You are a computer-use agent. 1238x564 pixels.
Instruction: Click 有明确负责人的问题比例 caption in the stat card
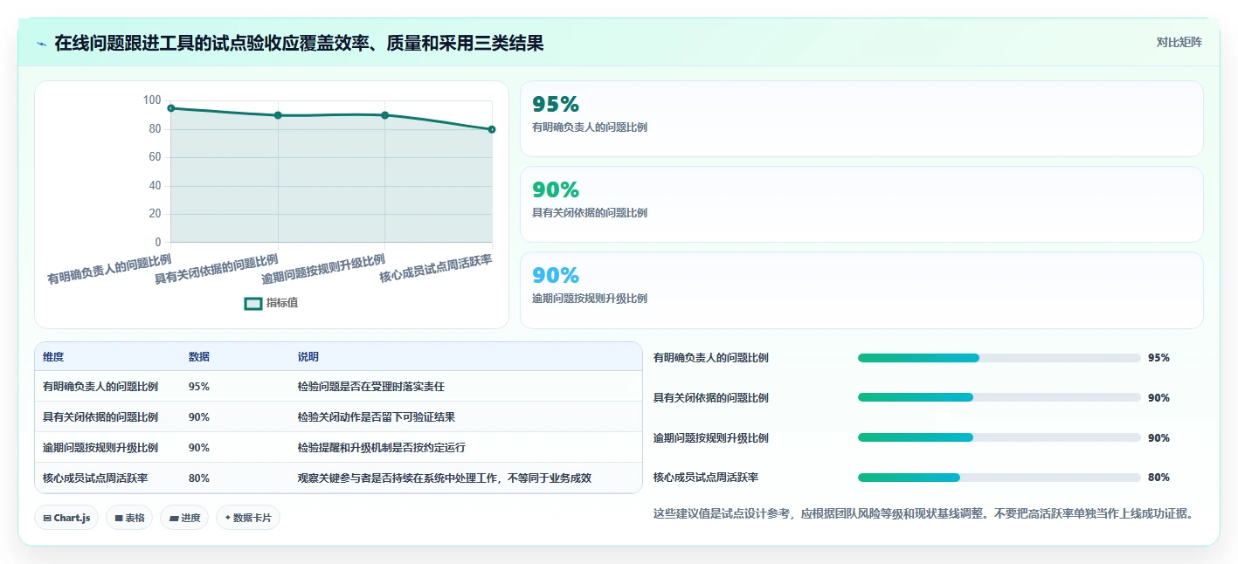coord(590,127)
